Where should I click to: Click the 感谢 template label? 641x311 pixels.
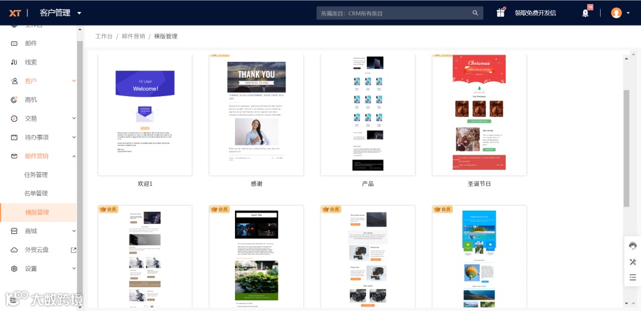(256, 184)
